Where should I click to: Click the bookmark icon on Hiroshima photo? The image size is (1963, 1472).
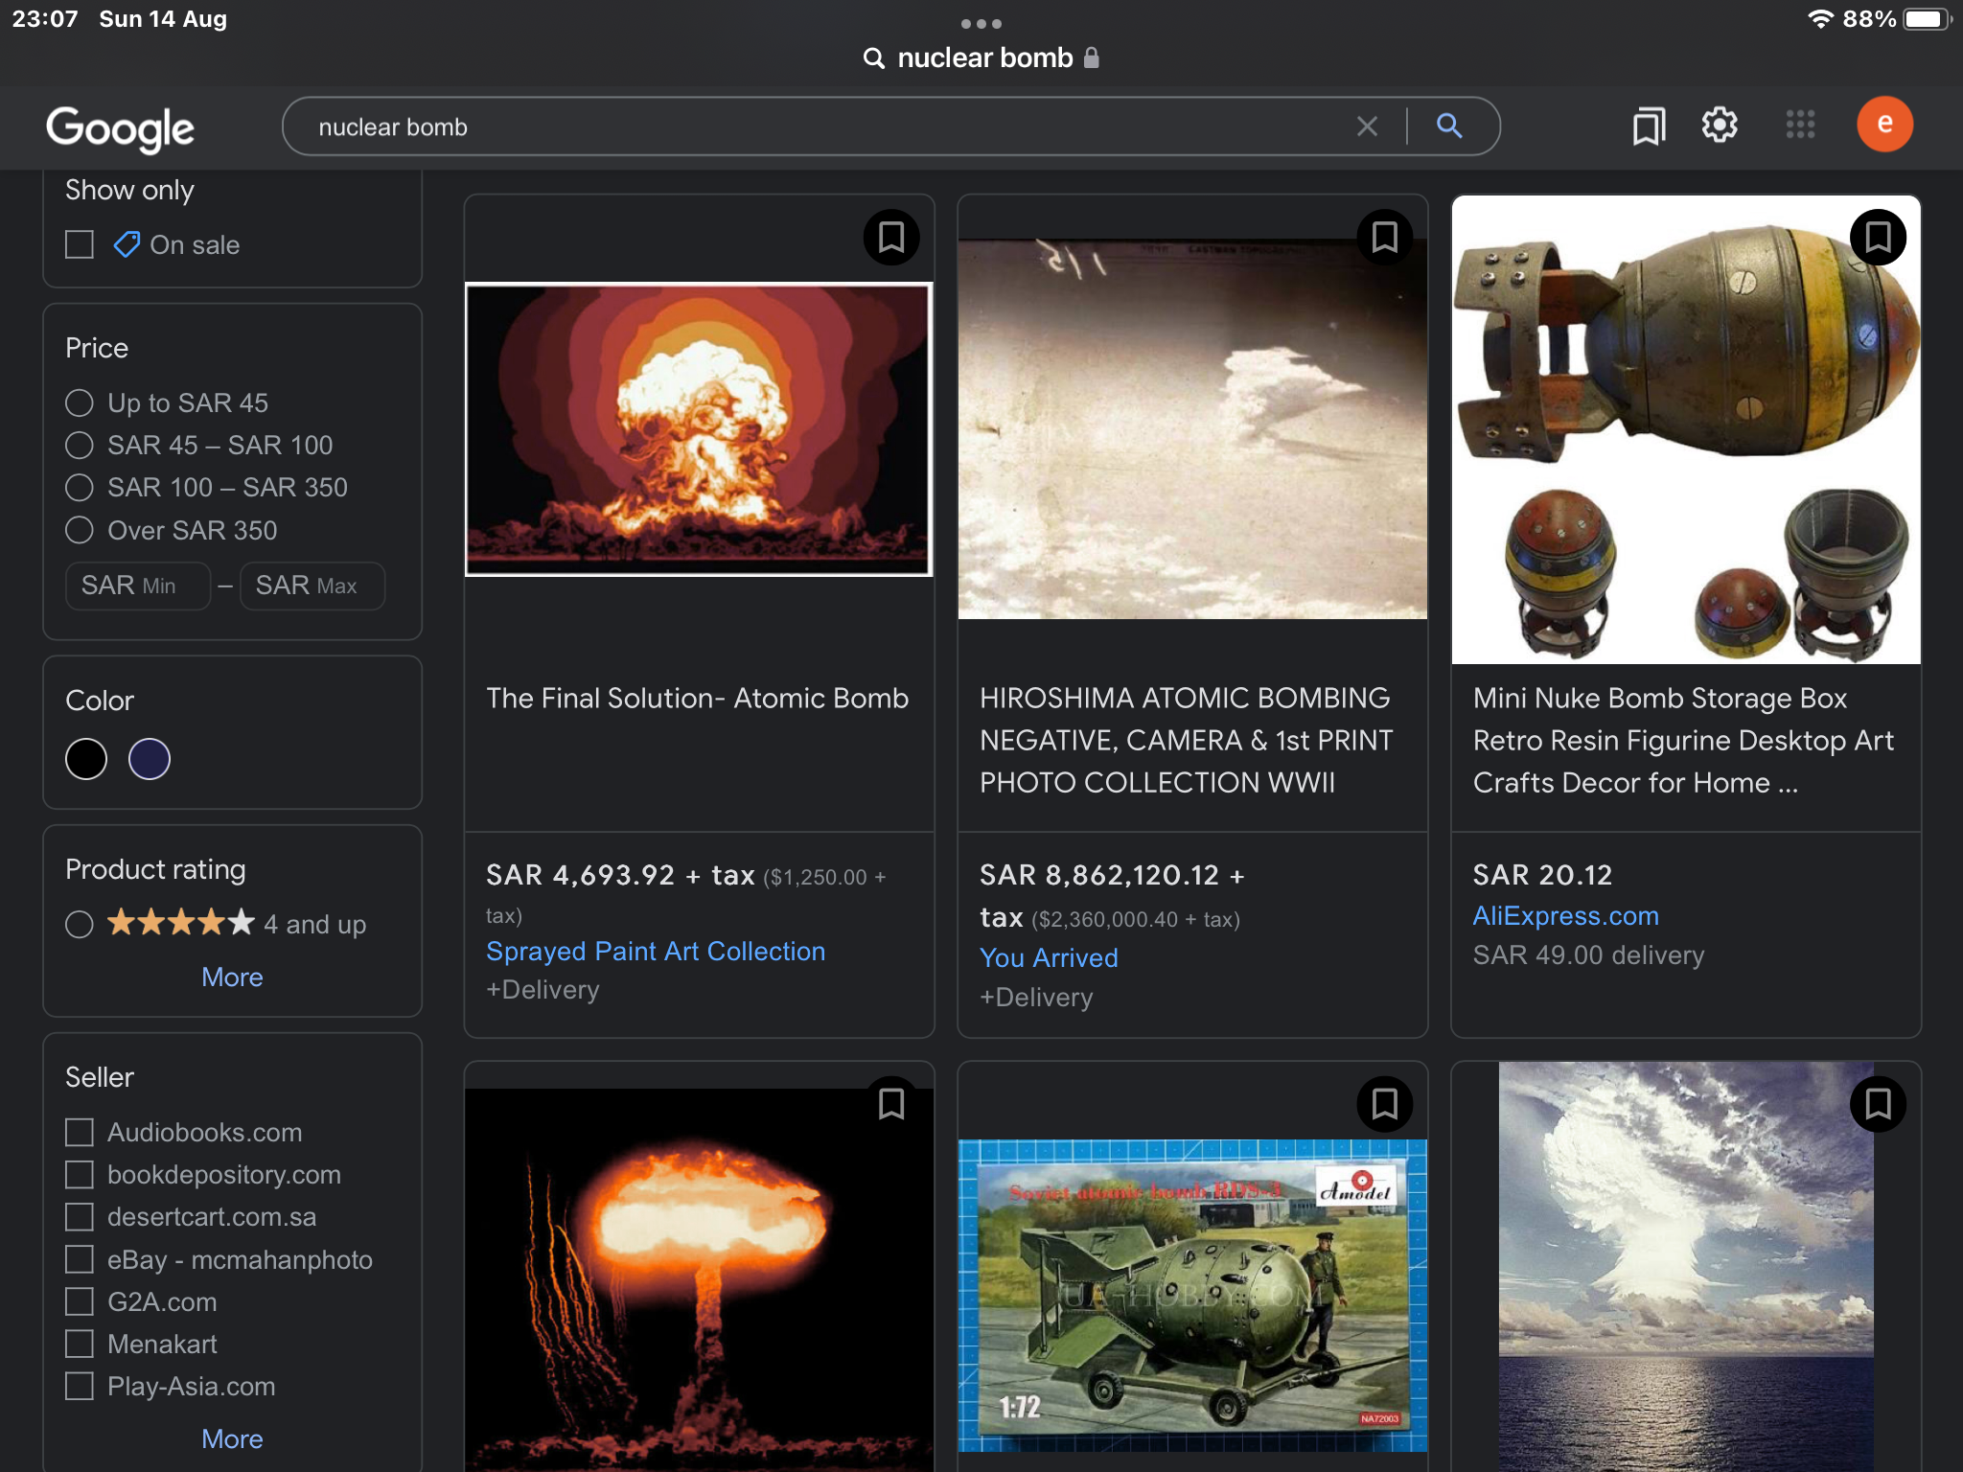coord(1383,237)
